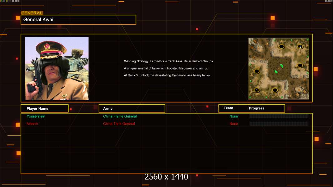This screenshot has height=187, width=333.
Task: Click the Team column header
Action: pyautogui.click(x=228, y=108)
